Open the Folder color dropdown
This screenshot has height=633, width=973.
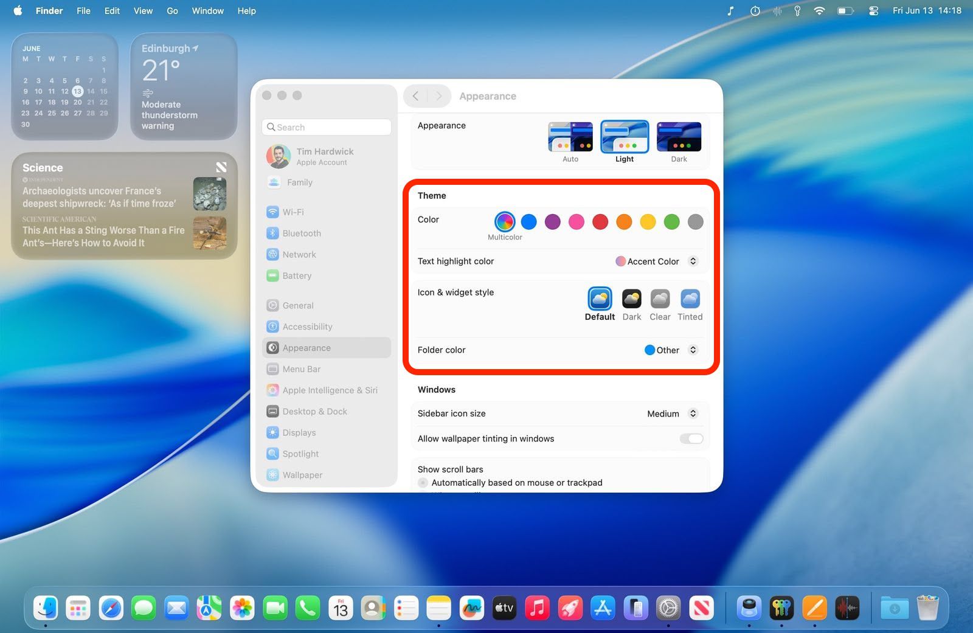pos(693,350)
